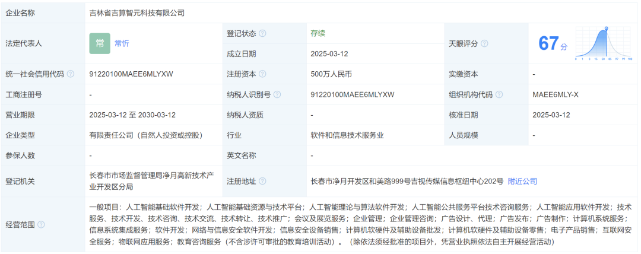Select the 登记机关 authority name text

click(x=152, y=181)
